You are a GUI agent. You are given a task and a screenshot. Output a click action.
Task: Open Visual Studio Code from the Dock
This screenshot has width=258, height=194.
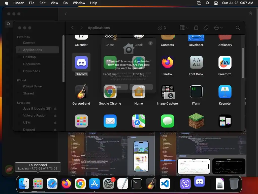(x=165, y=184)
